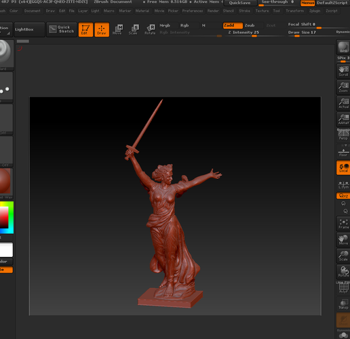The image size is (350, 339).
Task: Click the AAHalf icon
Action: click(x=343, y=119)
